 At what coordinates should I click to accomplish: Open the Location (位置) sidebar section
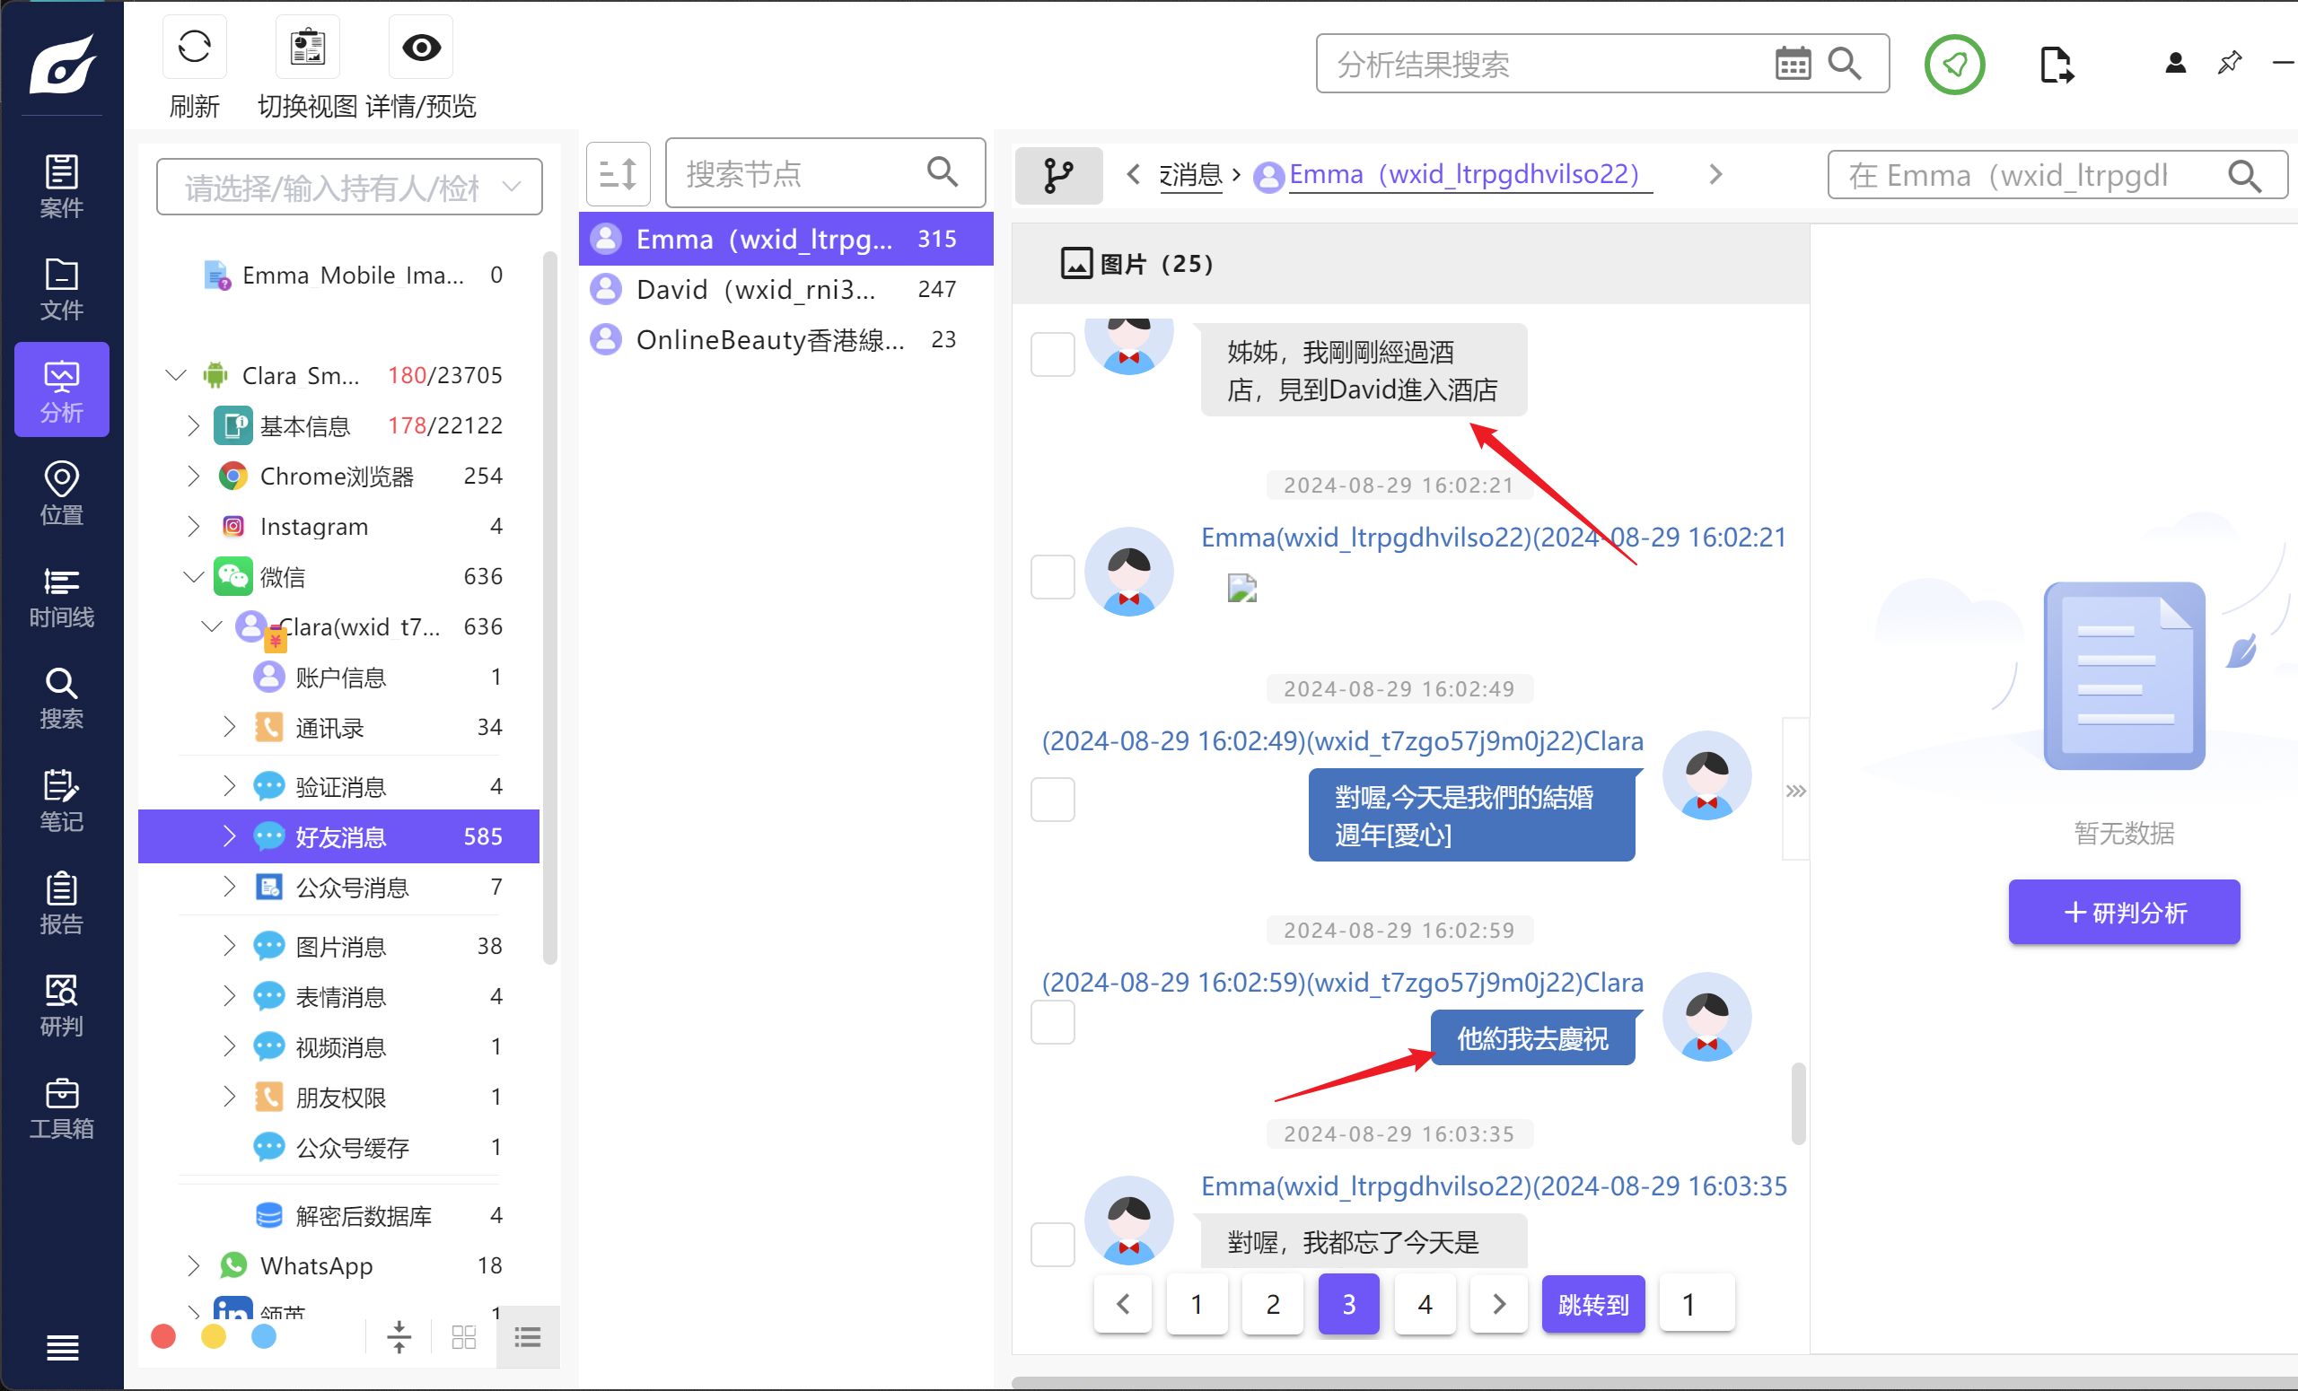coord(62,494)
